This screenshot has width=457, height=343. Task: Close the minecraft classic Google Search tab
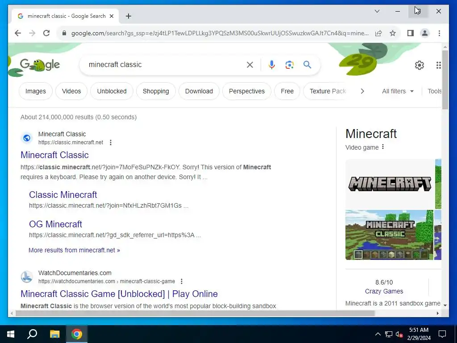coord(111,16)
